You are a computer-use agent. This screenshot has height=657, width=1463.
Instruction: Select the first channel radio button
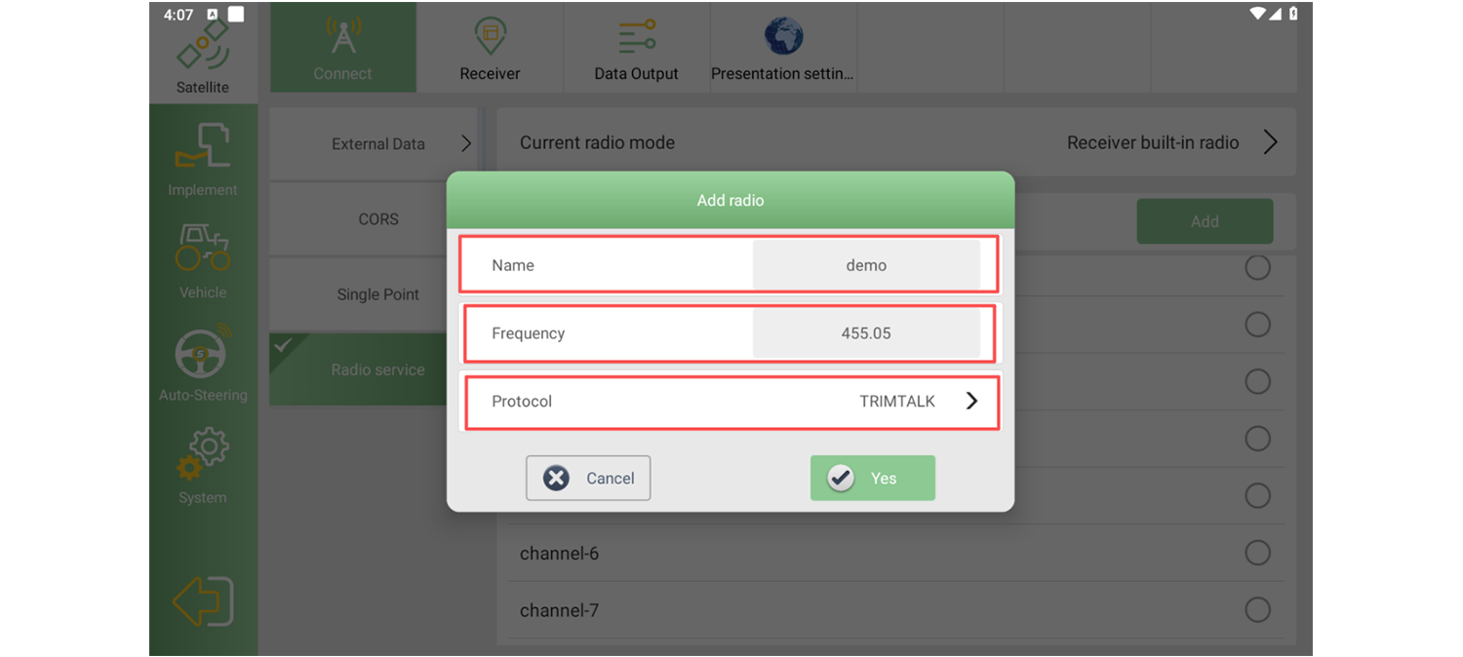[1258, 267]
